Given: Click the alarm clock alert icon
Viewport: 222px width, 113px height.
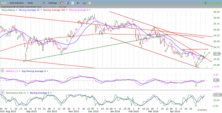Looking at the screenshot, I should coord(62,3).
